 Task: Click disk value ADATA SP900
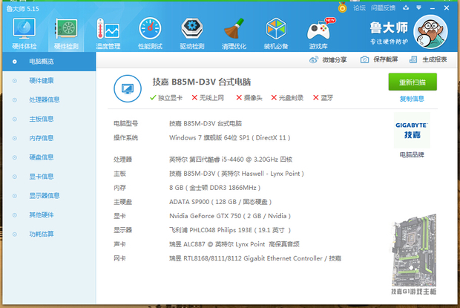[220, 202]
